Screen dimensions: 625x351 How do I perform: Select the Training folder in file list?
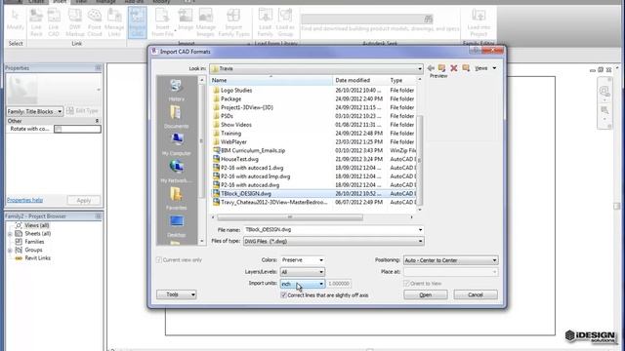[x=230, y=134]
